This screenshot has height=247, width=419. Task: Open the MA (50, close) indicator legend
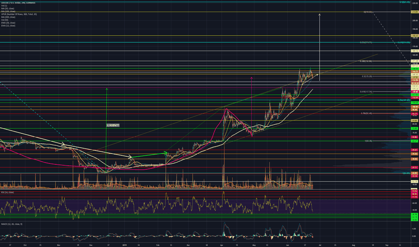8,9
